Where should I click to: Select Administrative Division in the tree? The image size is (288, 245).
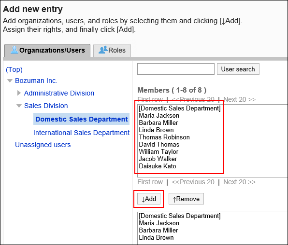click(x=59, y=93)
